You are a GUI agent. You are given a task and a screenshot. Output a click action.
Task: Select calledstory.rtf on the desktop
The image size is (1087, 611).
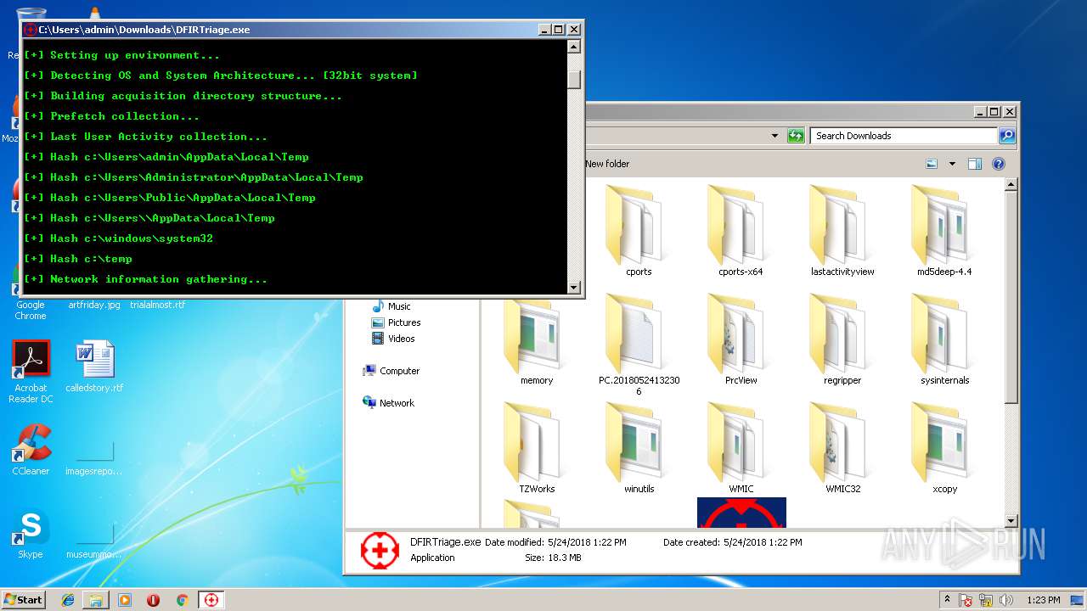[x=94, y=367]
